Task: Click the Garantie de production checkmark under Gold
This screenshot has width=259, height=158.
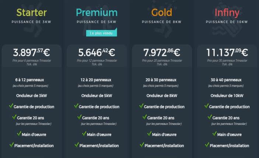Action: click(141, 106)
